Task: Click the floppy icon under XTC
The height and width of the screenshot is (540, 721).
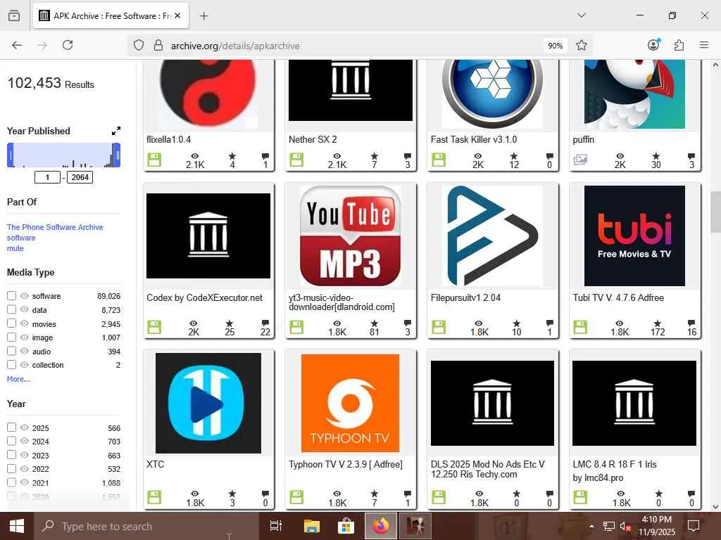Action: coord(154,497)
